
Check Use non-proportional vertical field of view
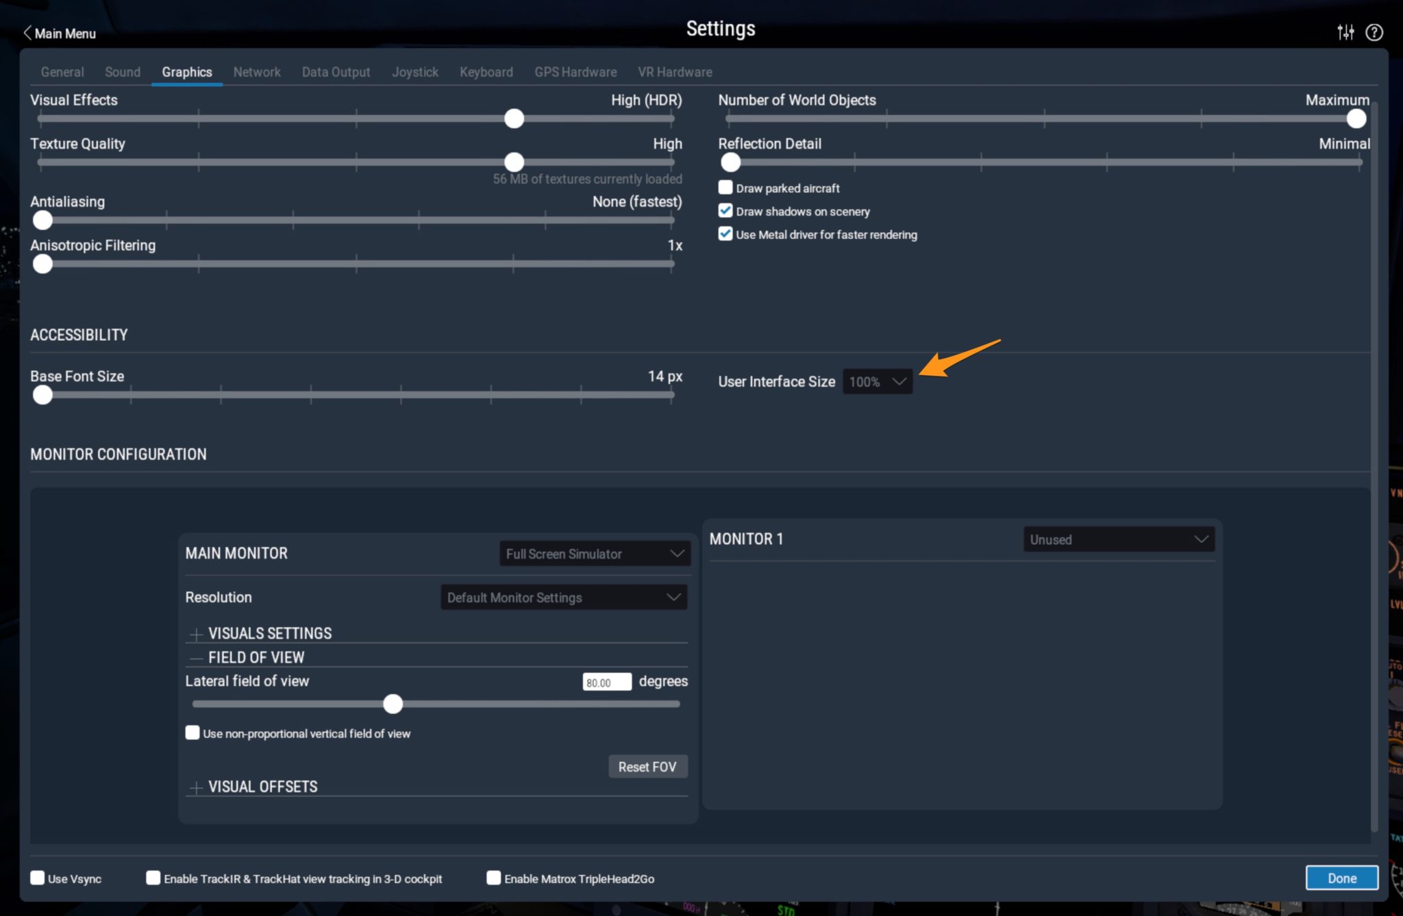(193, 733)
